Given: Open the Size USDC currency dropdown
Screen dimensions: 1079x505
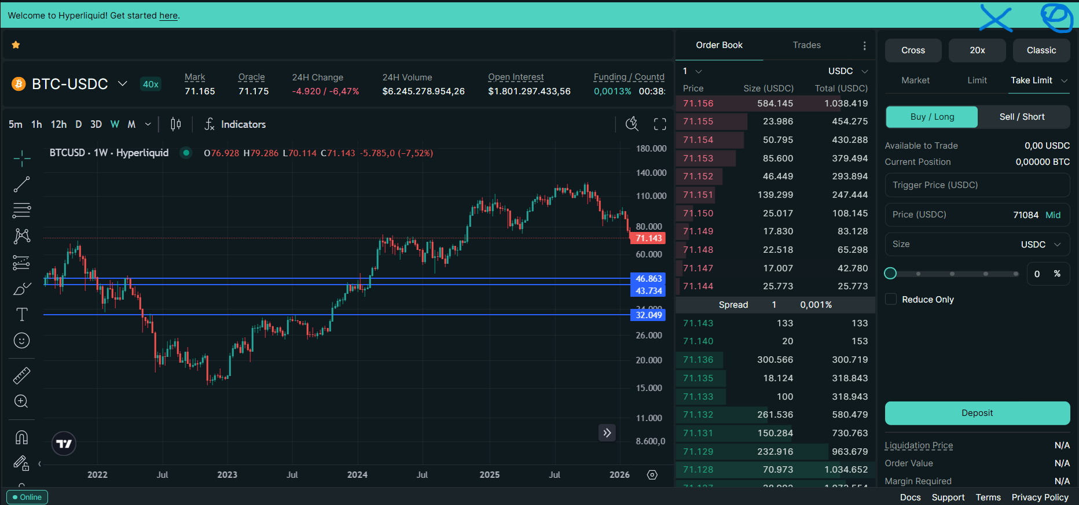Looking at the screenshot, I should tap(1041, 244).
